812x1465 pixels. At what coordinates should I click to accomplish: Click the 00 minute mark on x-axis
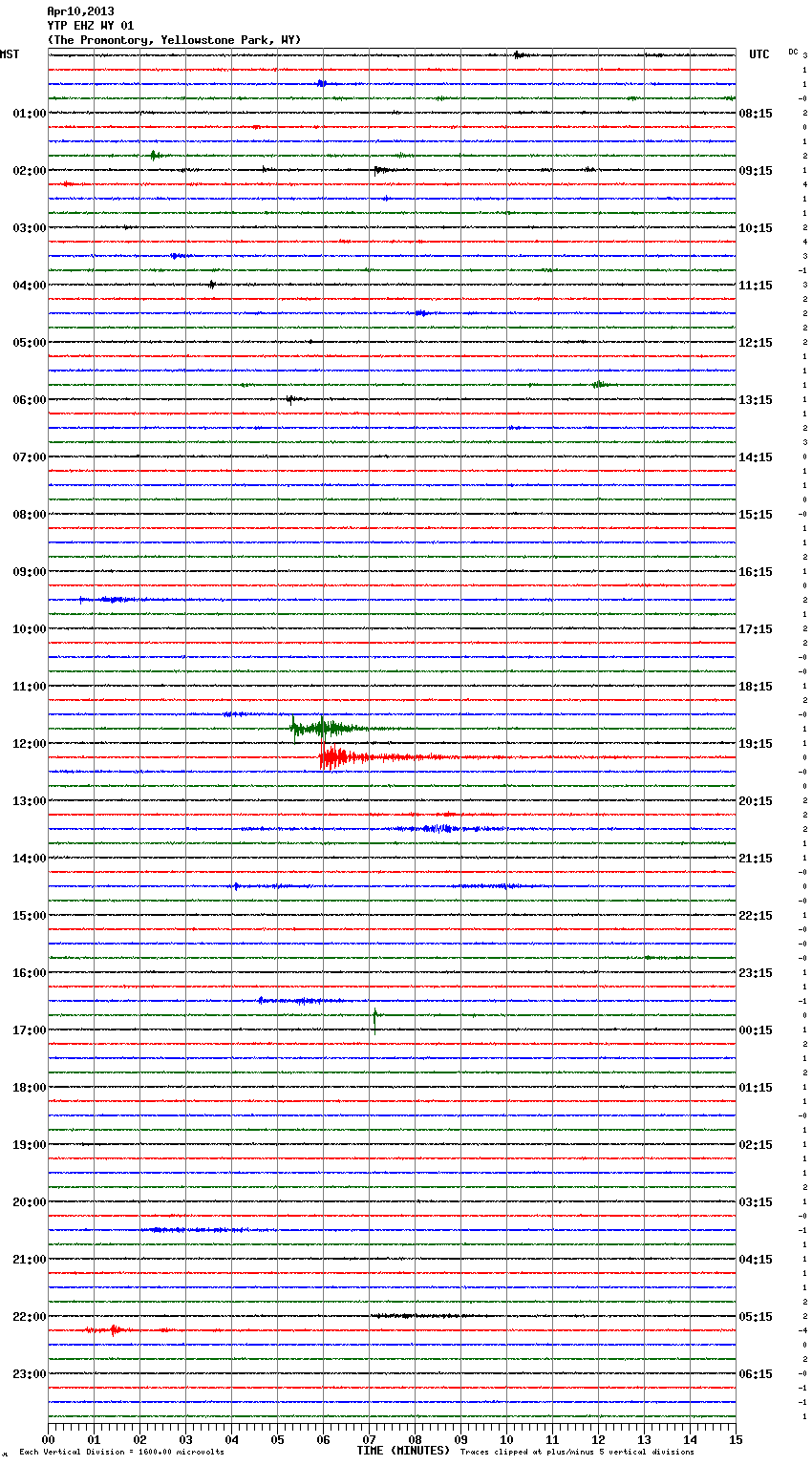48,1439
